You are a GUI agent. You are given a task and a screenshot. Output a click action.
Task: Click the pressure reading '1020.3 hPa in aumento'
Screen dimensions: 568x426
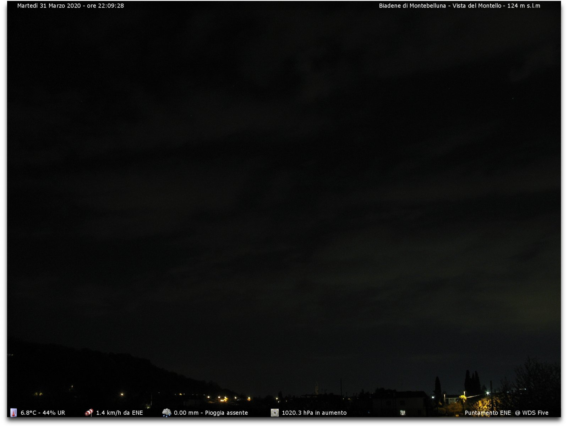point(314,413)
